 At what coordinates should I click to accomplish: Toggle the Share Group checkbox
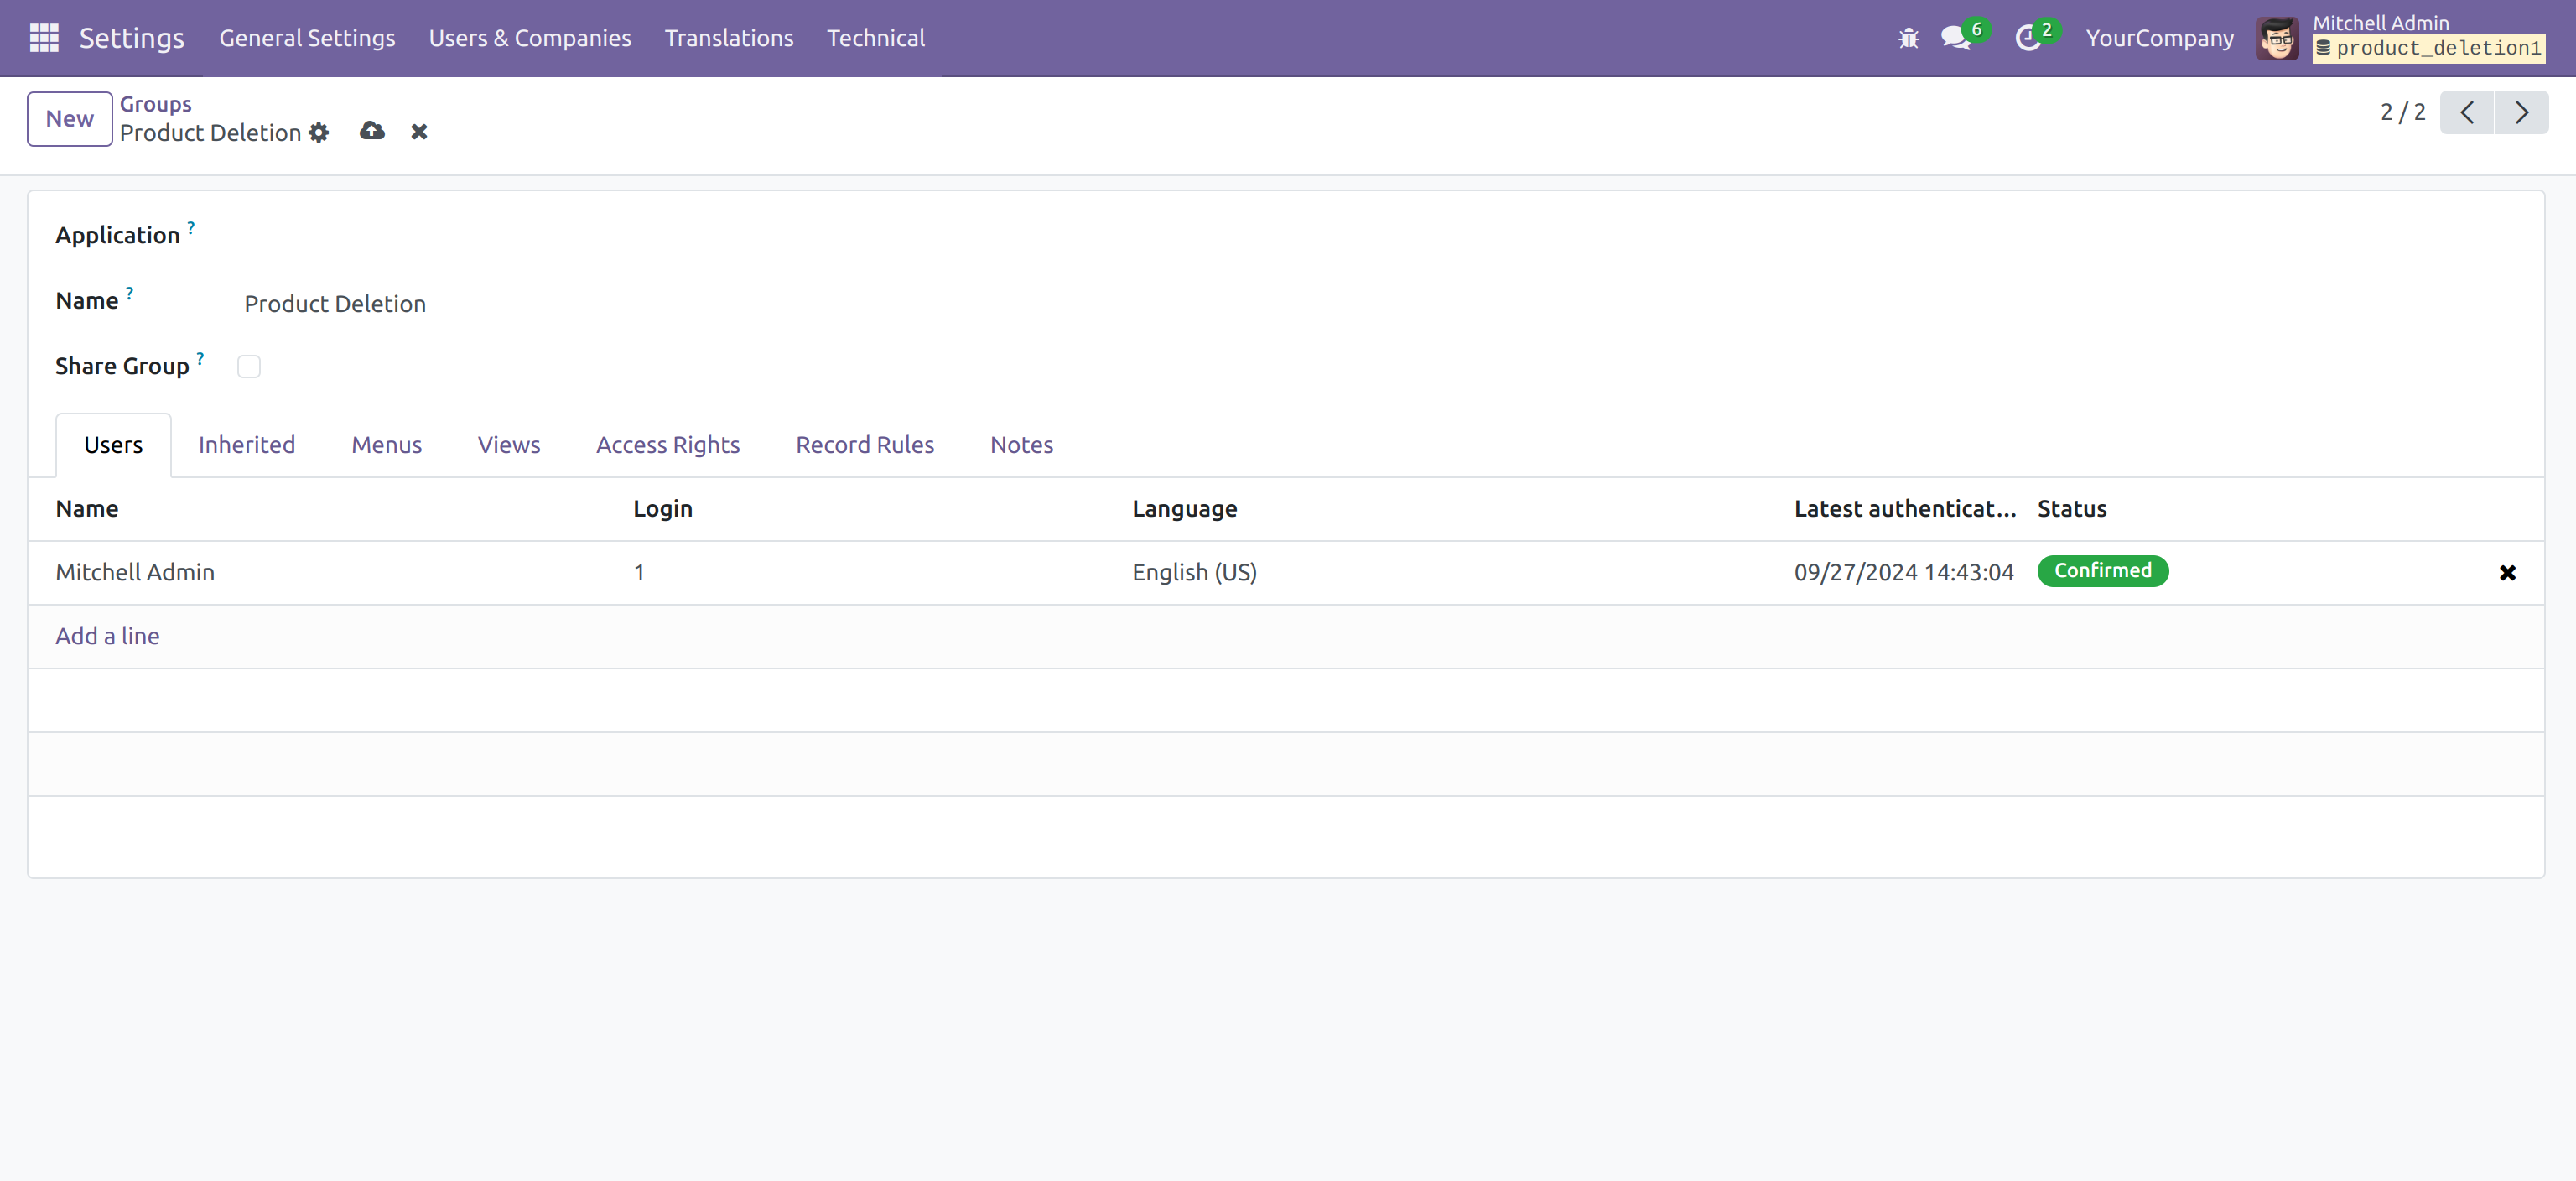249,367
